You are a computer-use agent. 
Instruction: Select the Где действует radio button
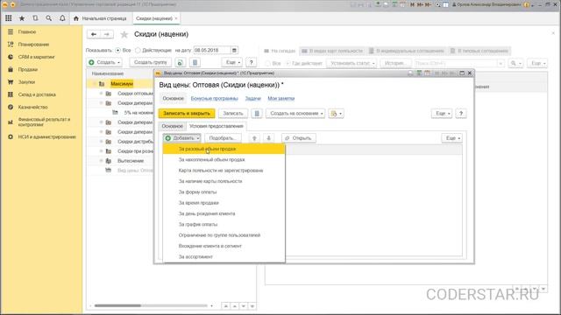coord(288,63)
